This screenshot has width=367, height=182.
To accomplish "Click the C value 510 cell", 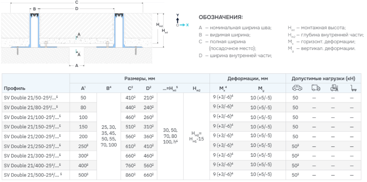I will click(x=130, y=127).
